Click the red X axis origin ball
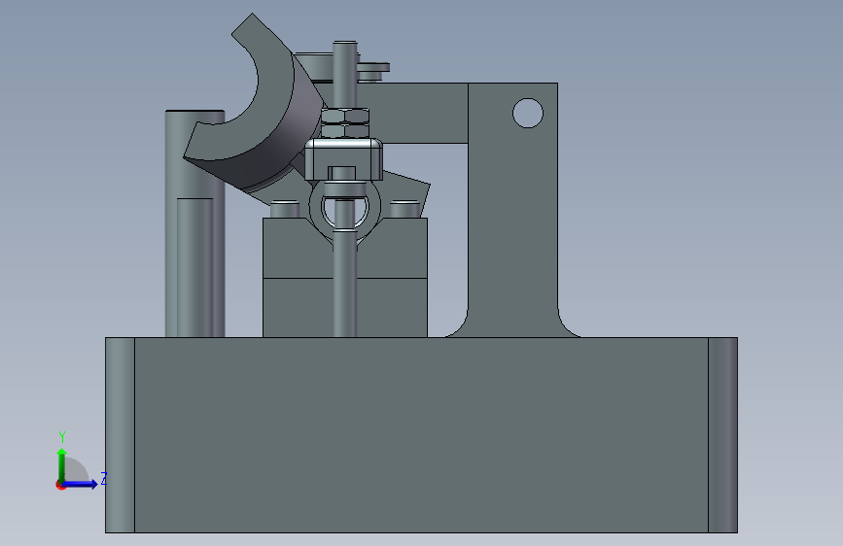The image size is (843, 546). 60,485
